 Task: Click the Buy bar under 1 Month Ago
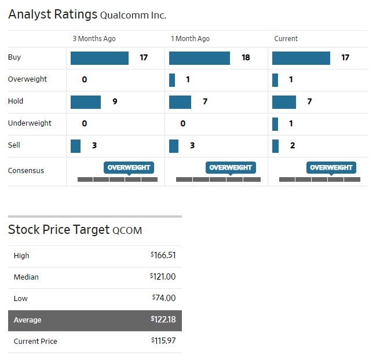[x=199, y=58]
